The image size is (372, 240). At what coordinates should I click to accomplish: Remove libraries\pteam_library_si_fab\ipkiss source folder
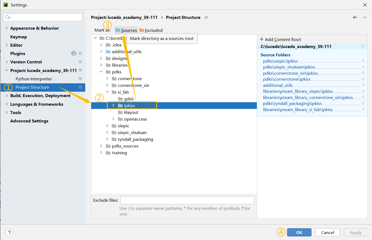pyautogui.click(x=363, y=109)
